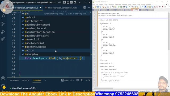Split the VS Code editor right
170x96 pixels.
pos(84,7)
